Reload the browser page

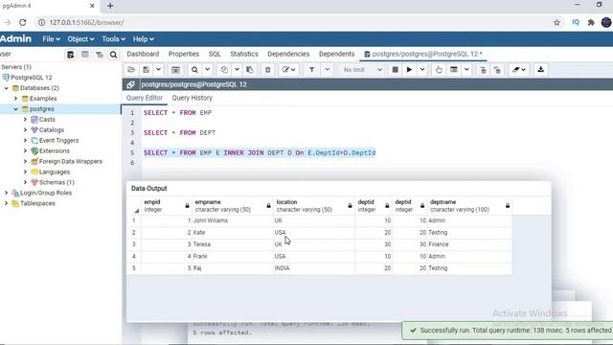23,23
